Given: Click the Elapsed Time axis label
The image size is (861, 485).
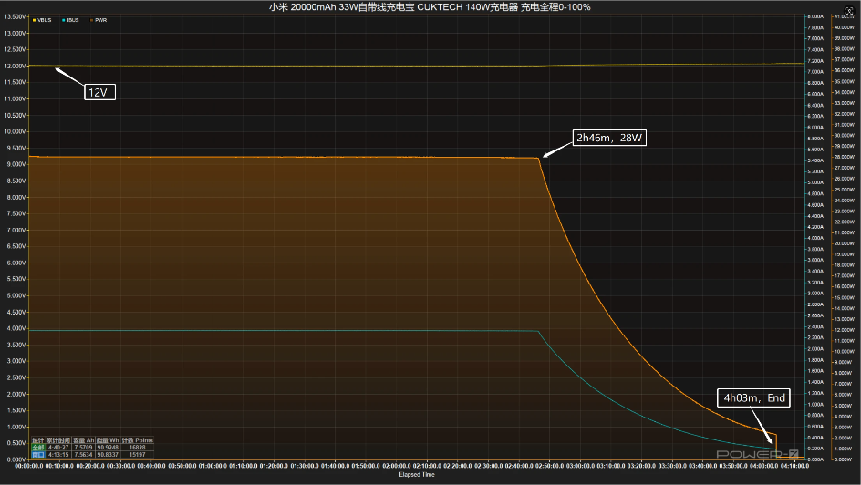Looking at the screenshot, I should pyautogui.click(x=417, y=475).
